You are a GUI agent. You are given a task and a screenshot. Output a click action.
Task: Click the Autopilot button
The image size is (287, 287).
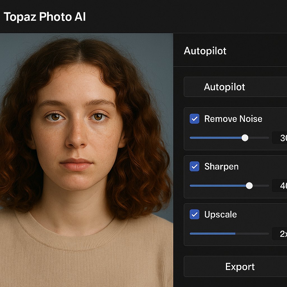(235, 87)
